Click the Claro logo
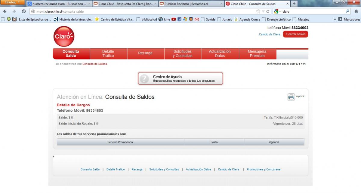The height and width of the screenshot is (193, 361). pyautogui.click(x=64, y=36)
